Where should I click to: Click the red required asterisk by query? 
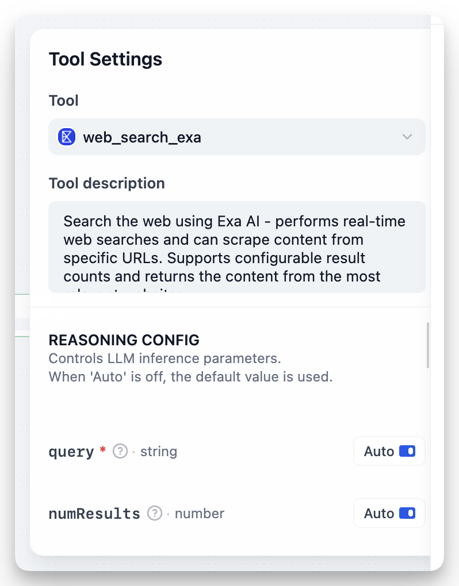pos(103,450)
